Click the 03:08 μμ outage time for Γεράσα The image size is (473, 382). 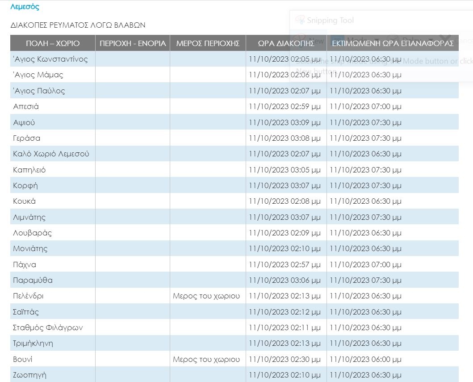pyautogui.click(x=285, y=138)
